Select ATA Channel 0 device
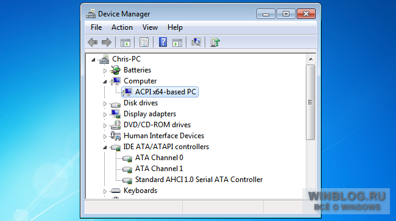Viewport: 396px width, 221px height. 159,158
